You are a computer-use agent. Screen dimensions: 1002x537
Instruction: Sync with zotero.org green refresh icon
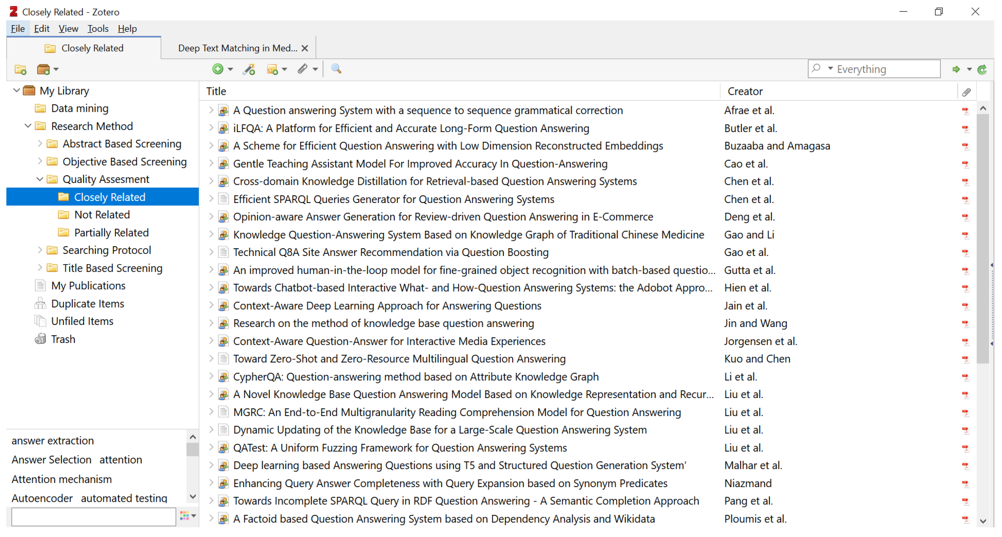point(982,69)
